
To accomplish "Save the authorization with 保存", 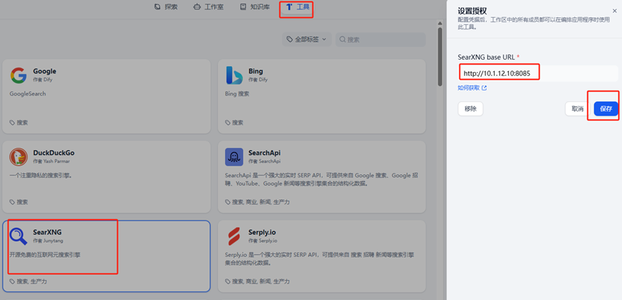I will click(606, 109).
